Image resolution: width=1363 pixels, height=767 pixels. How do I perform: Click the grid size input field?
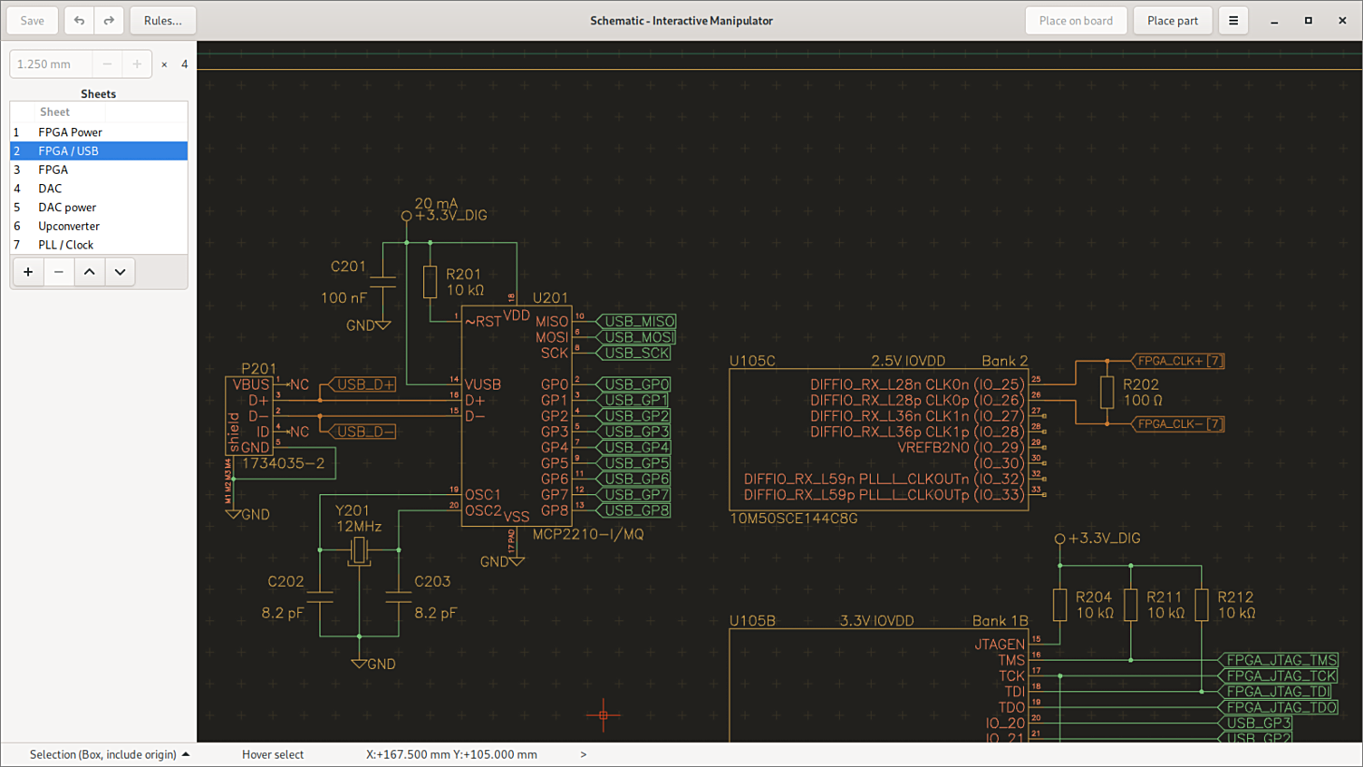[51, 64]
